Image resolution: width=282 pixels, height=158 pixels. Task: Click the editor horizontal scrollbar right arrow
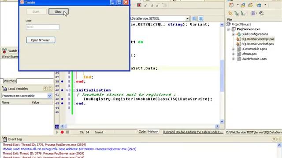click(x=217, y=126)
